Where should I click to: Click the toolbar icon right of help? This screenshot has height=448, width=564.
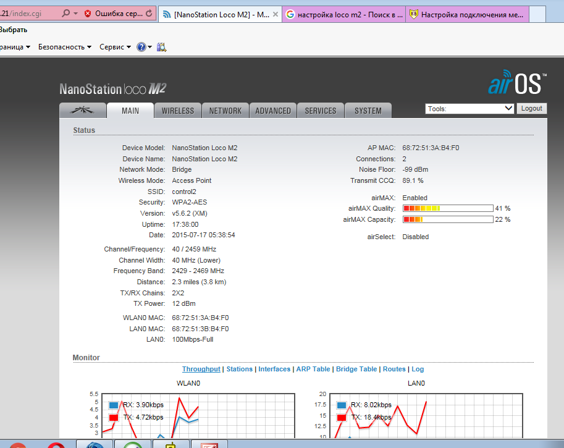pos(161,47)
